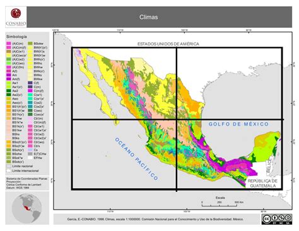Viewport: 299px width, 231px height.
Task: Click the García, E.-CONABIO citation text
Action: pyautogui.click(x=155, y=219)
